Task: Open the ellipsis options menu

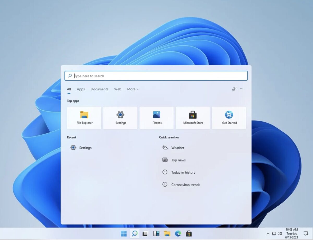Action: tap(242, 89)
